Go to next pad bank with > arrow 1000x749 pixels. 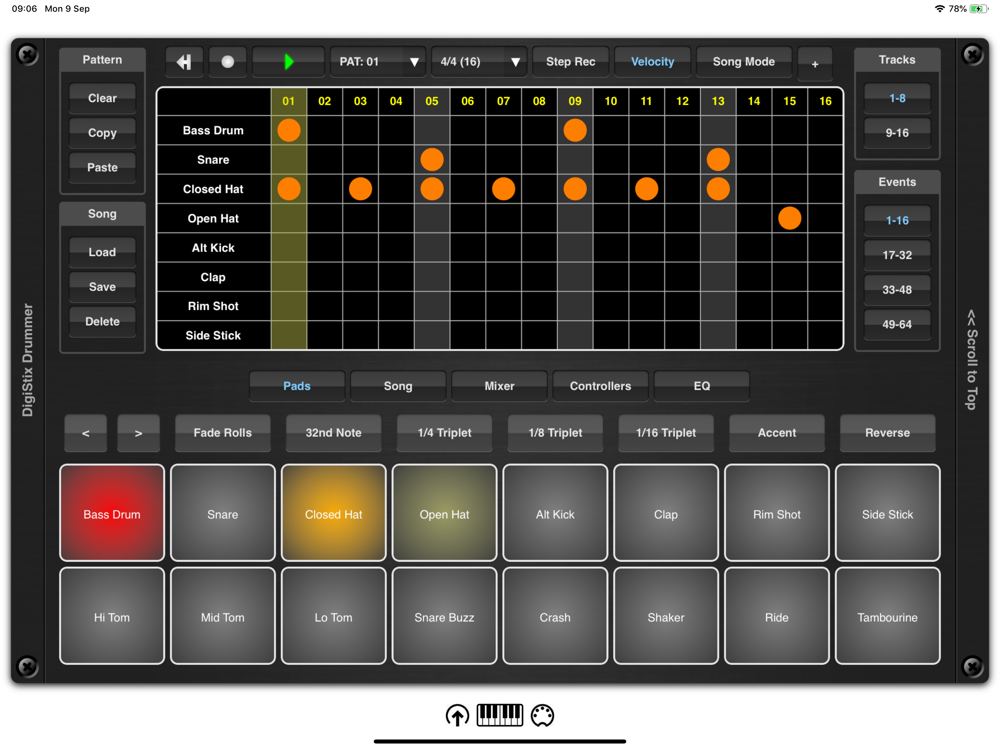pyautogui.click(x=138, y=433)
